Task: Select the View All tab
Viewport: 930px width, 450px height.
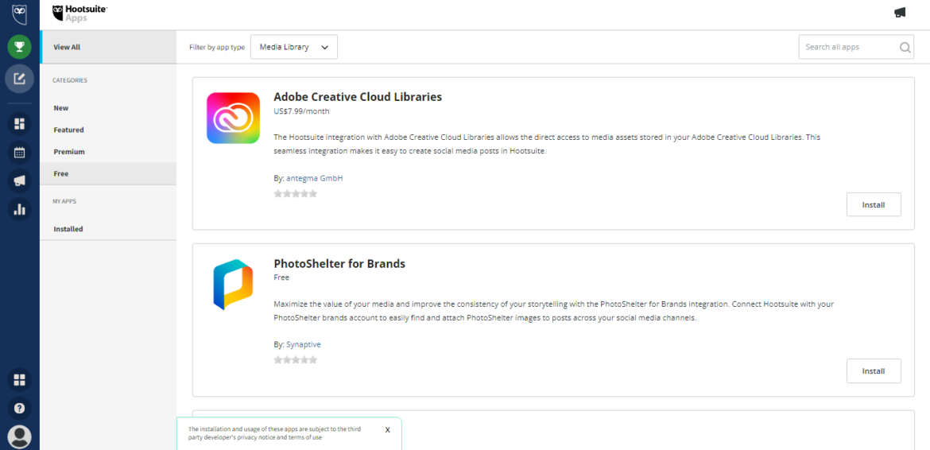Action: (67, 47)
